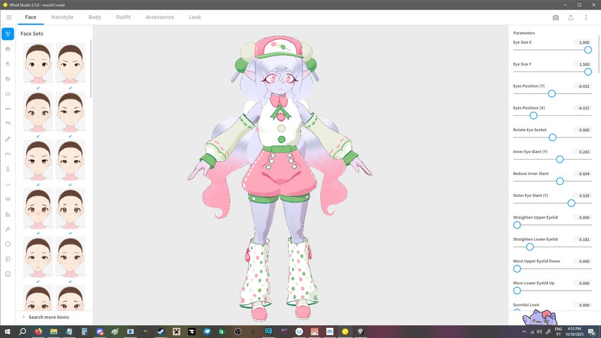
Task: Click the Inner Eye Slant (Y) slider handle
Action: tap(560, 159)
